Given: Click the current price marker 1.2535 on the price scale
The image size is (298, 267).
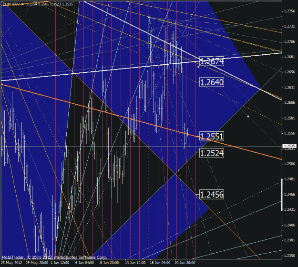Looking at the screenshot, I should pos(289,146).
